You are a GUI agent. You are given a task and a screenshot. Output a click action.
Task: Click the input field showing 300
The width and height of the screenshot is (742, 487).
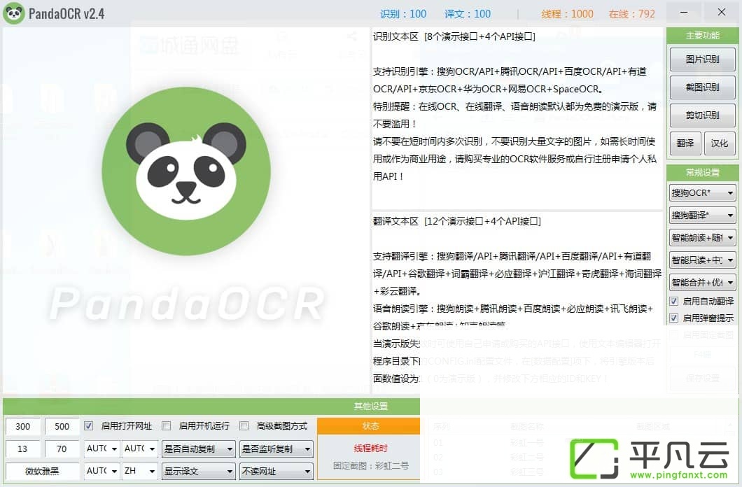[x=22, y=427]
